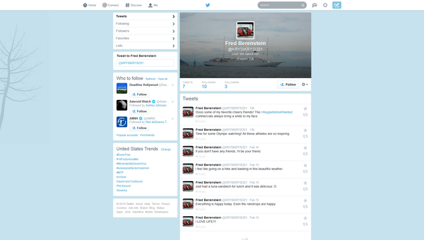Viewport: 424px width, 240px height.
Task: Retweet the tuna sandwich tweet
Action: coord(305,189)
